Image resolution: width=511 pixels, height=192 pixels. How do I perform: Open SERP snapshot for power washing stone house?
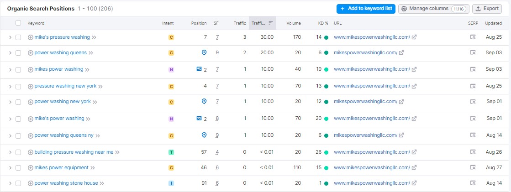pyautogui.click(x=473, y=183)
